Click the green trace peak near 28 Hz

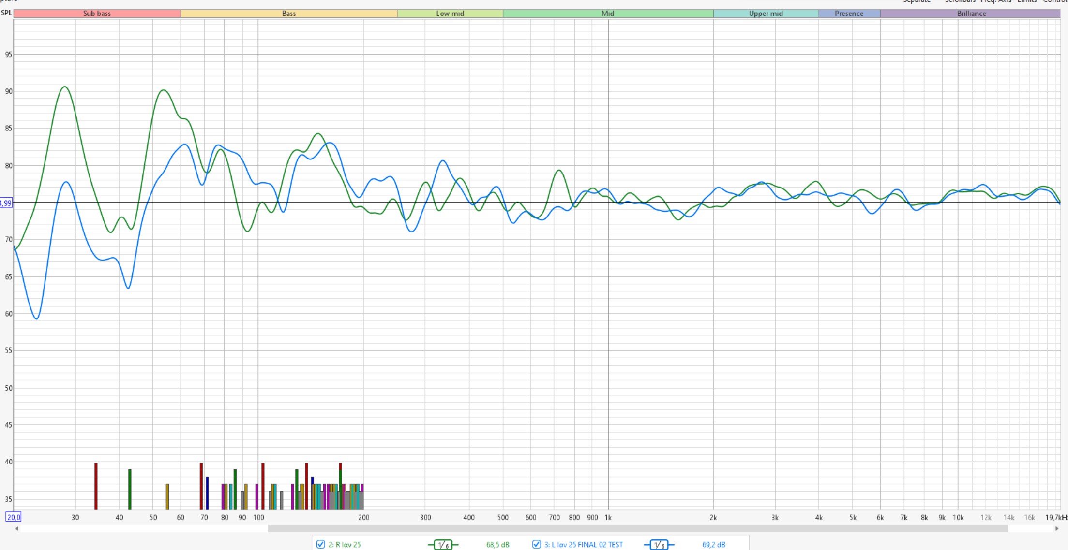[65, 87]
